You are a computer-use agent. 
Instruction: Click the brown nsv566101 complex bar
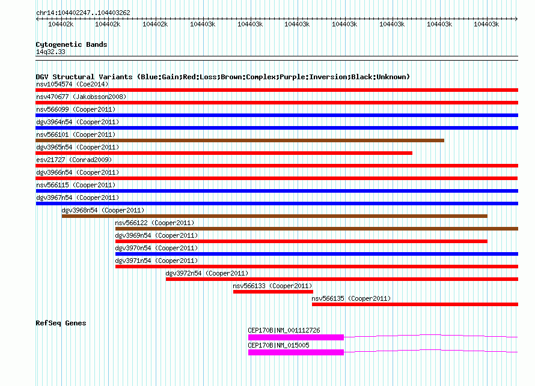tap(240, 140)
